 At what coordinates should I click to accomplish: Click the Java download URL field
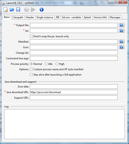[74, 92]
